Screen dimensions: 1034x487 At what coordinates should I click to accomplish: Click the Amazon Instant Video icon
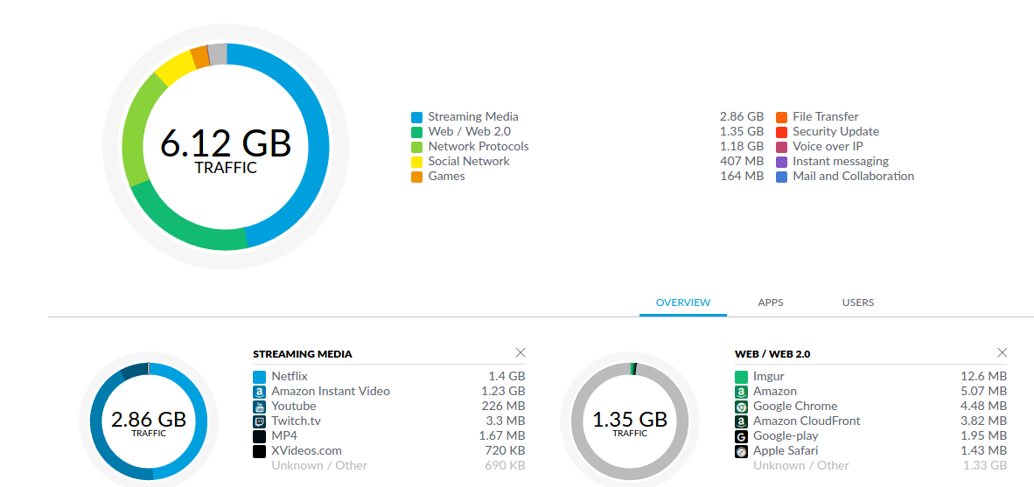point(259,392)
